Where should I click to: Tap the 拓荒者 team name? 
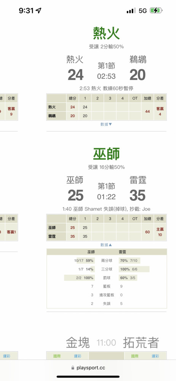click(x=141, y=343)
